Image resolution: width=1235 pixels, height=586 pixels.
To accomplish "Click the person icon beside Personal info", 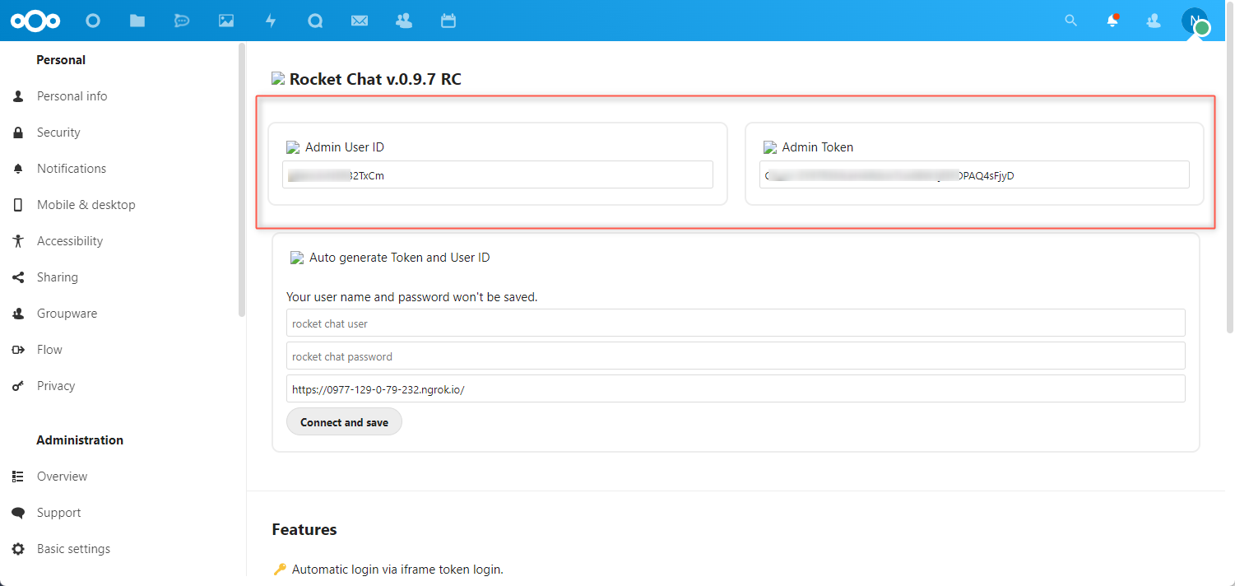I will tap(18, 96).
